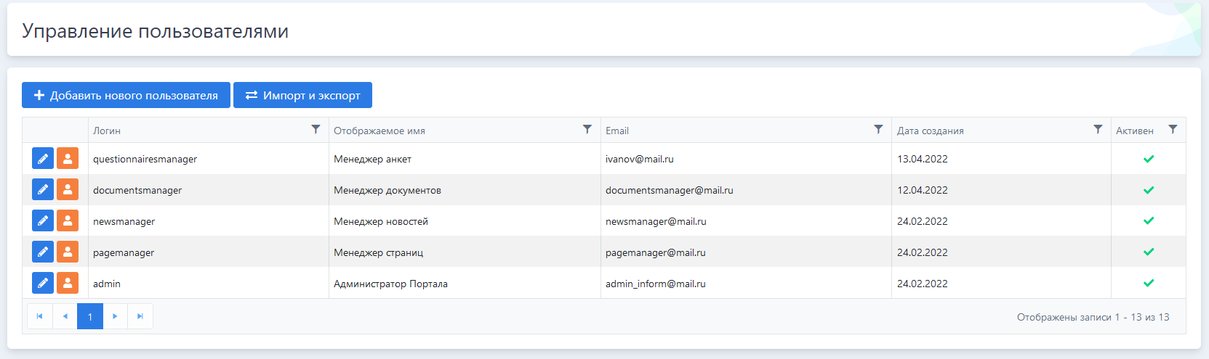
Task: Select page 1 in the pagination
Action: click(x=90, y=316)
